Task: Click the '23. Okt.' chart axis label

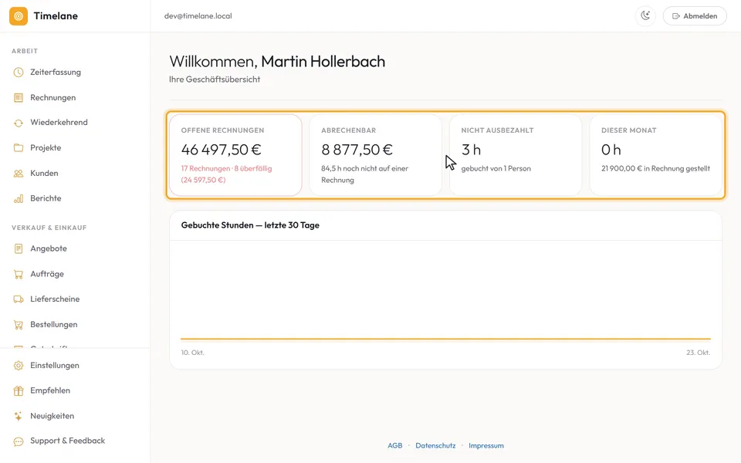Action: [x=698, y=353]
